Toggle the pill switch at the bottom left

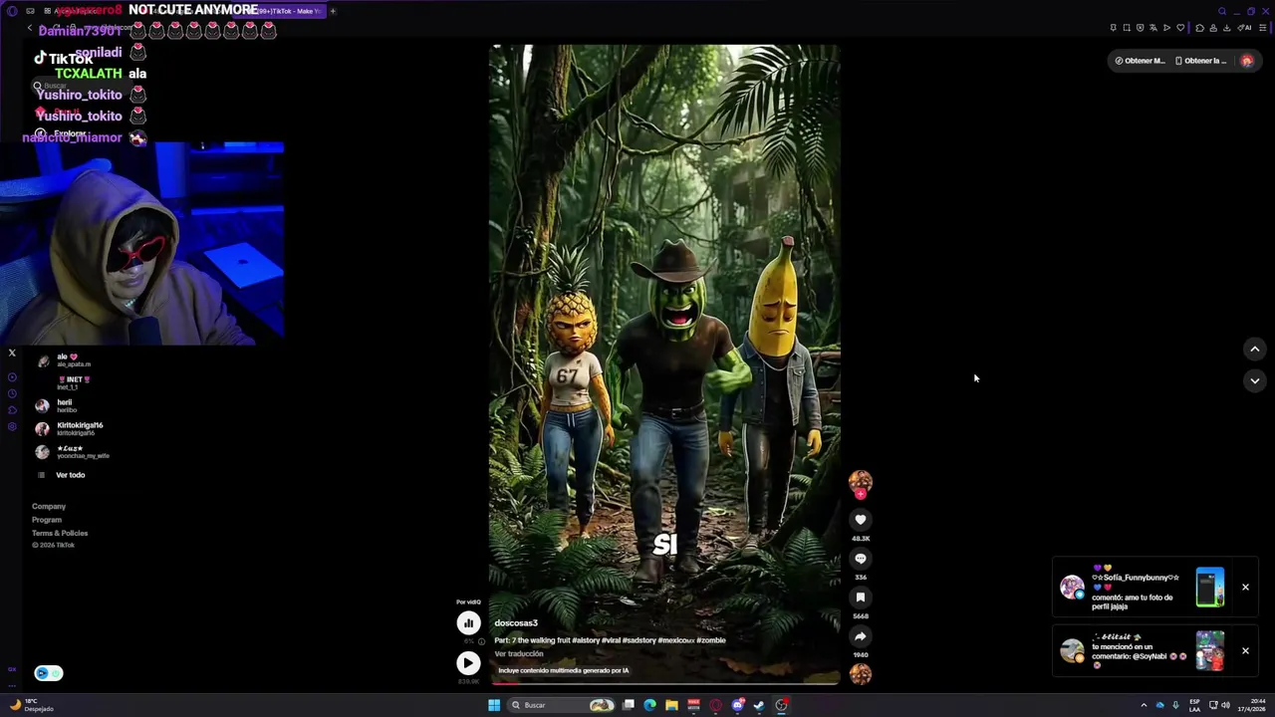(x=48, y=673)
